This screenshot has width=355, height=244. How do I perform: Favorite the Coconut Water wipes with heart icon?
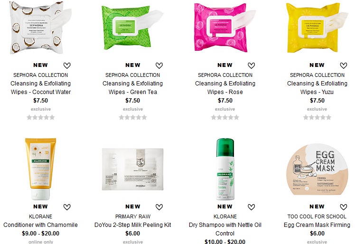(67, 66)
